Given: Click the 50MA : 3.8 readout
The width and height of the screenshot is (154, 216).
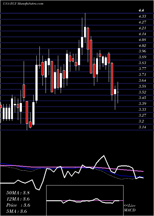Looking at the screenshot, I should click(18, 193).
